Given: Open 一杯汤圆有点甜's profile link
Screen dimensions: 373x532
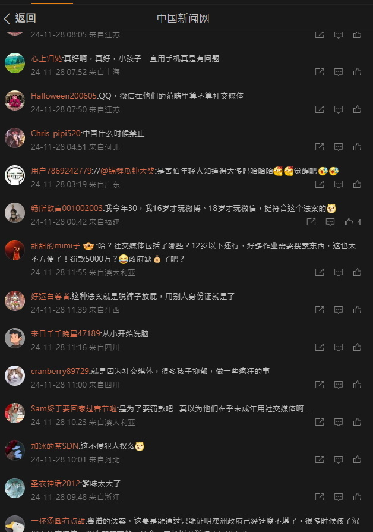Looking at the screenshot, I should click(x=58, y=521).
